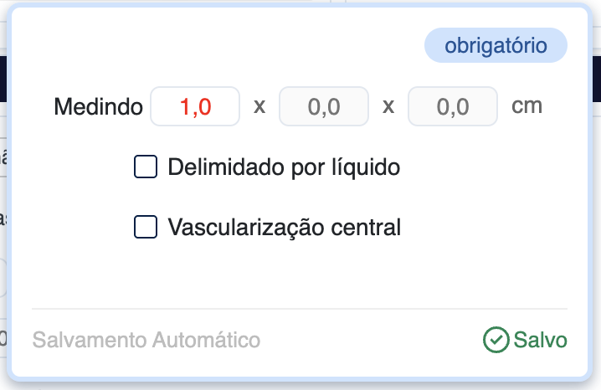
Task: Click into the third measurement field before cm
Action: click(x=453, y=107)
